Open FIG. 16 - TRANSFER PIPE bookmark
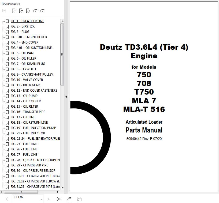Viewport: 219px width, 203px height. 28,112
